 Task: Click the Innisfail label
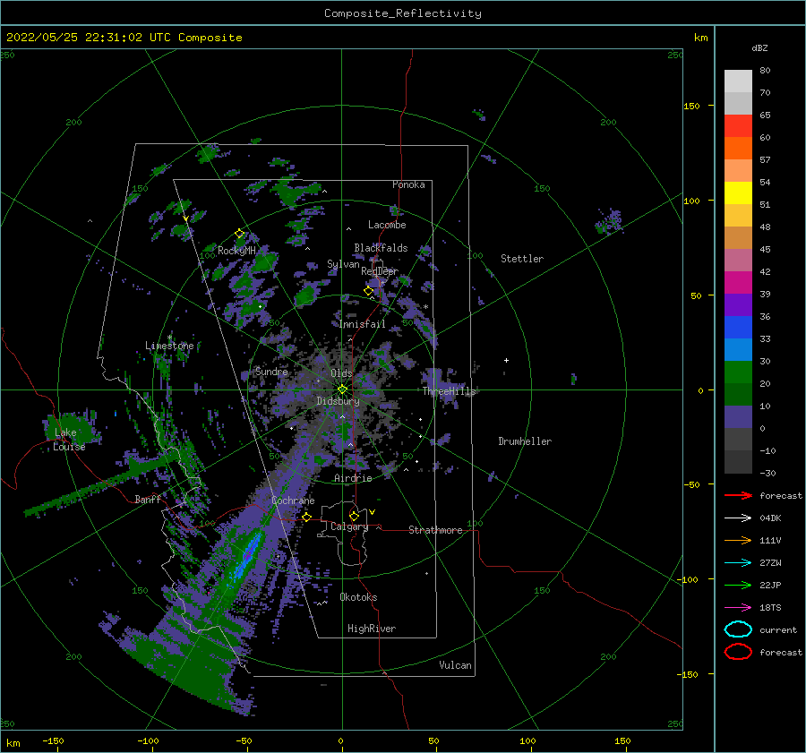363,324
